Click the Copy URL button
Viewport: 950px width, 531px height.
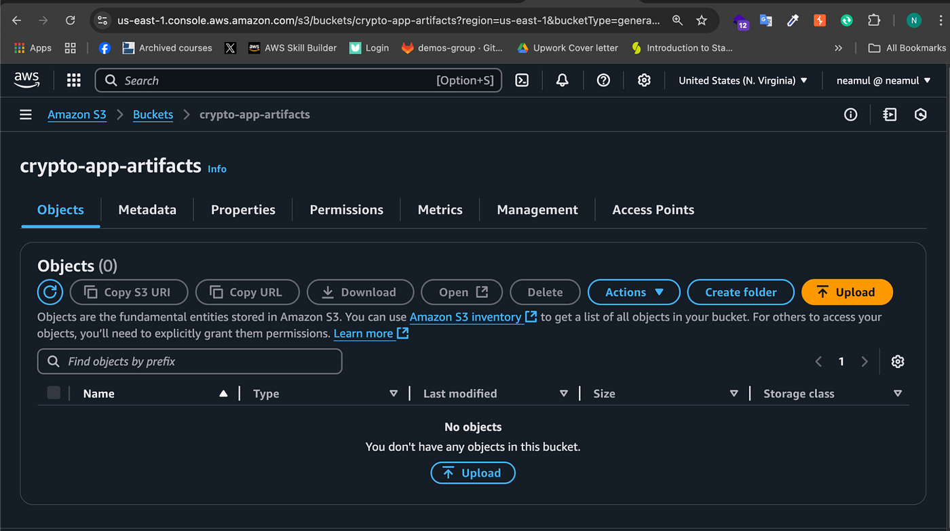pos(248,292)
